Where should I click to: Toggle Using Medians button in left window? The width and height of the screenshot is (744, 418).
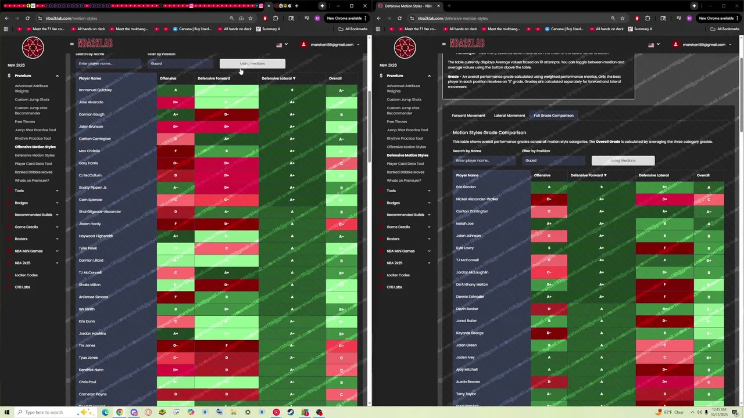252,64
